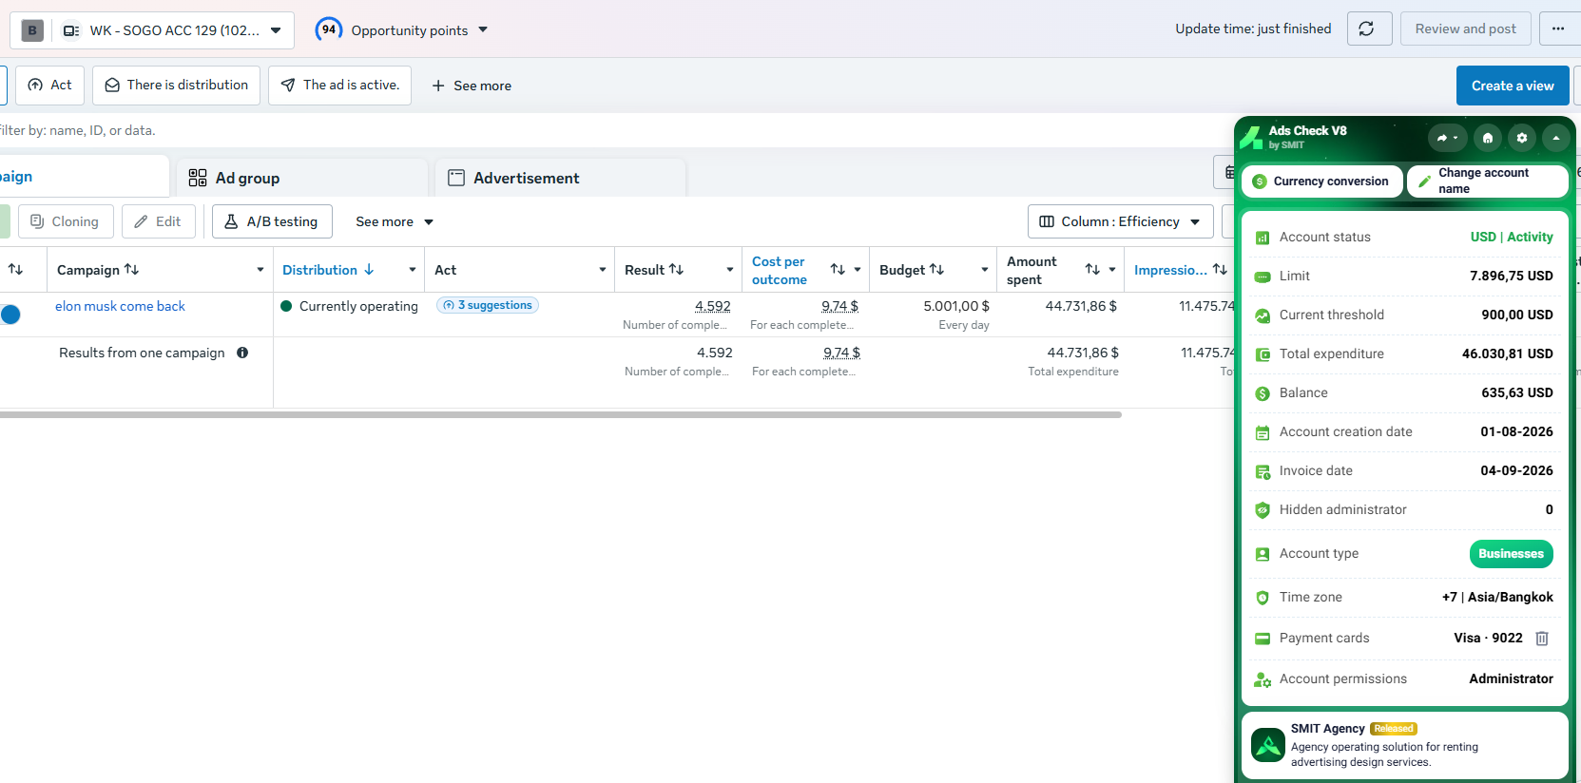Click the 4.592 result value link
The height and width of the screenshot is (783, 1581).
coord(713,306)
